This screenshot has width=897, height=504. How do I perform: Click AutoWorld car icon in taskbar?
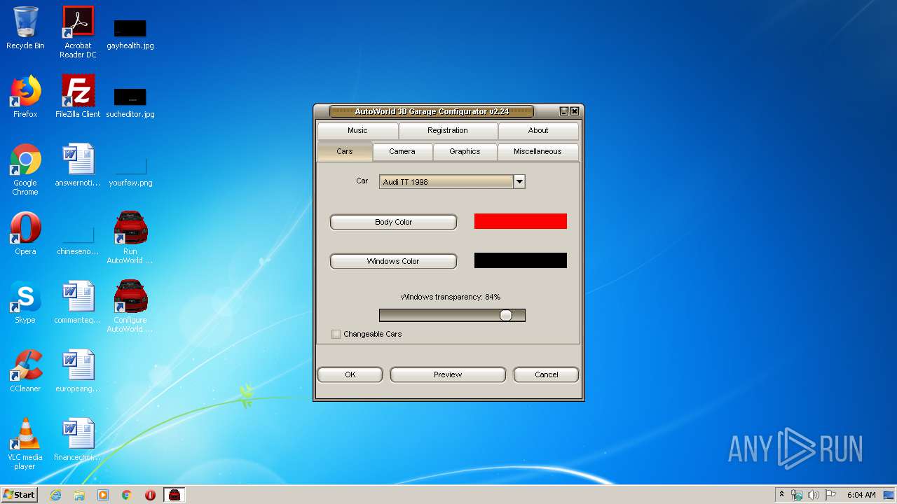tap(174, 495)
